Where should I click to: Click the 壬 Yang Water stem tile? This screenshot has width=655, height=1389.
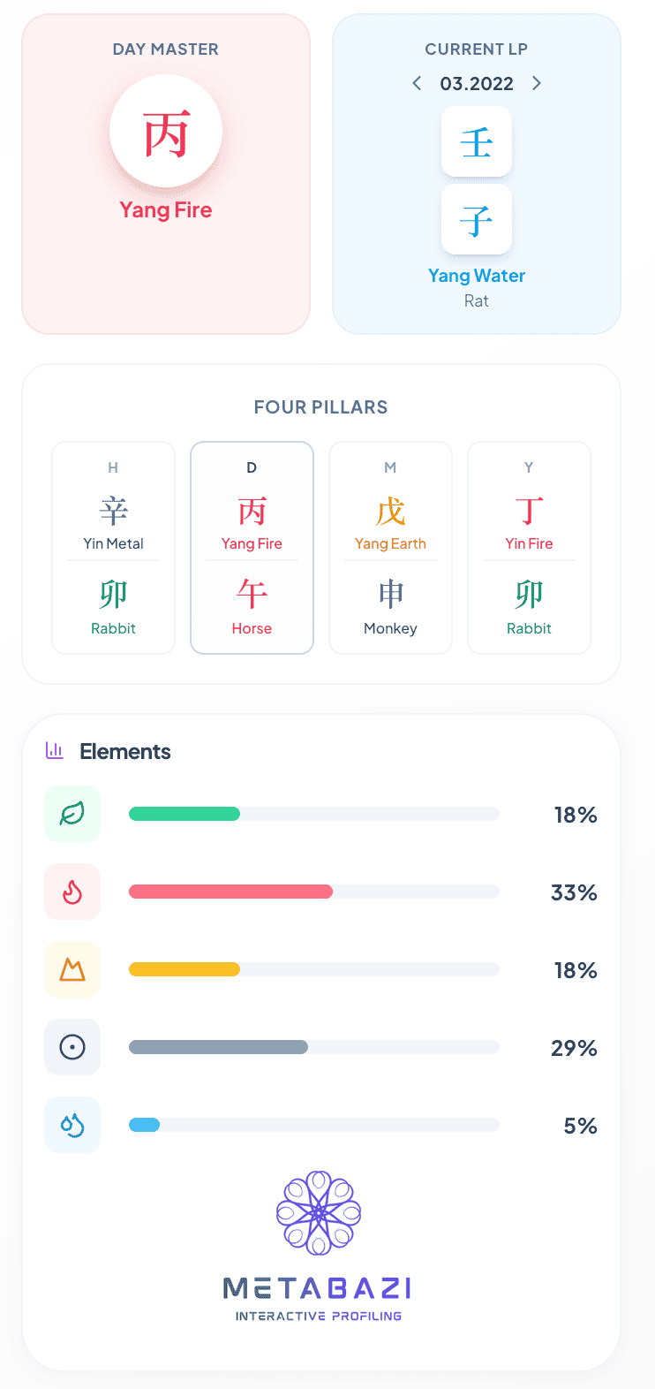coord(477,141)
